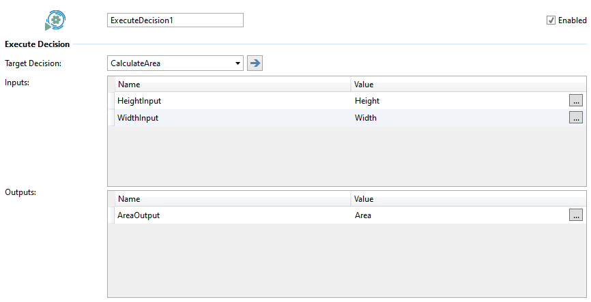Click the ExecuteDecision1 name field
This screenshot has width=591, height=302.
(175, 20)
